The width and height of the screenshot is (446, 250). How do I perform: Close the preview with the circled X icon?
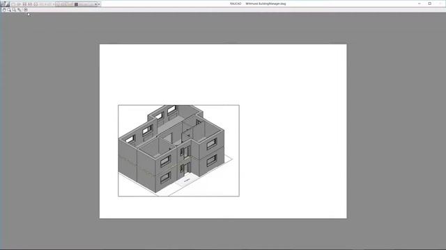pos(26,10)
